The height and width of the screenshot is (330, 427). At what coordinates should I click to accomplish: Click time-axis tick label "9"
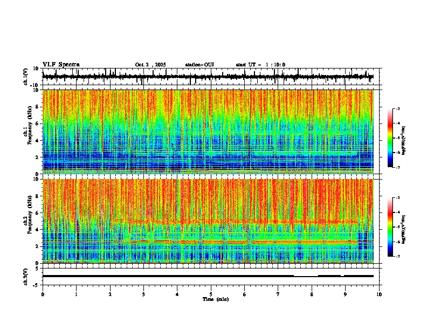pyautogui.click(x=345, y=294)
